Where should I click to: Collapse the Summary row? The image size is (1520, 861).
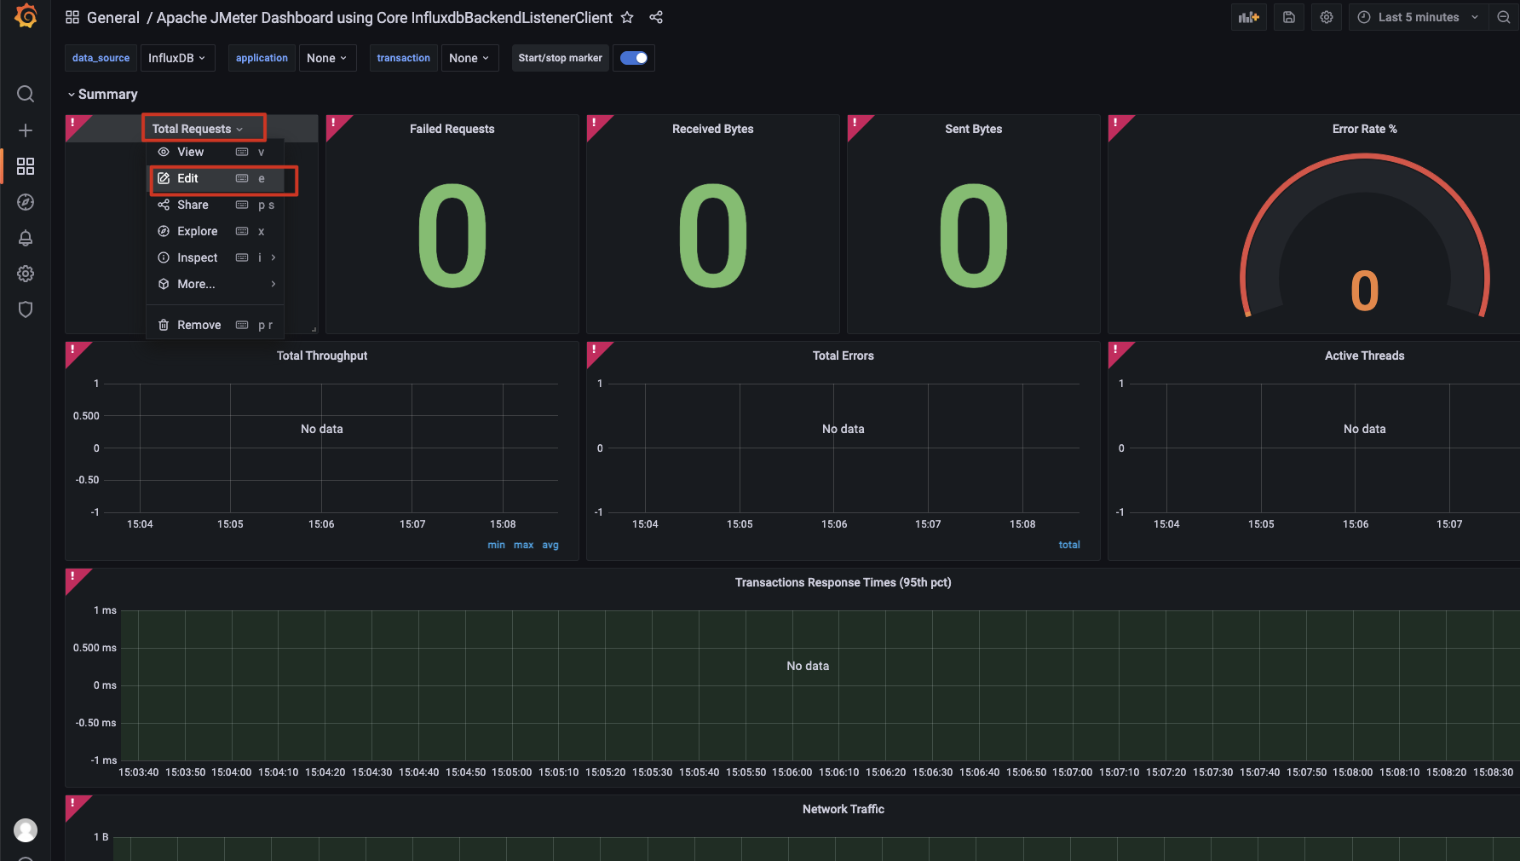coord(102,94)
